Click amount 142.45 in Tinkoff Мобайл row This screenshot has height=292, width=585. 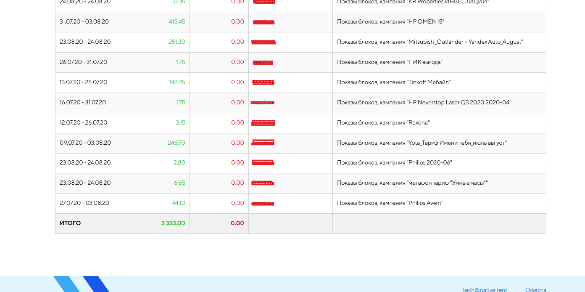(177, 82)
